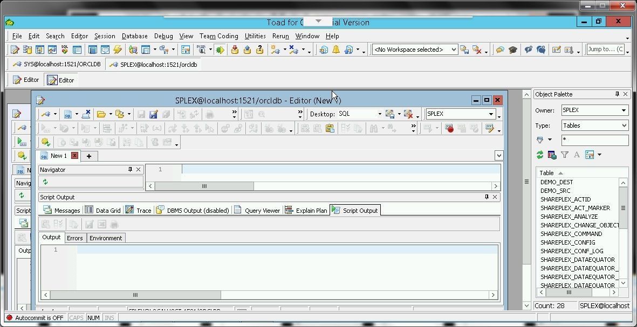Select the DEMO_DEST table in Object Palette
The image size is (637, 327).
point(557,182)
